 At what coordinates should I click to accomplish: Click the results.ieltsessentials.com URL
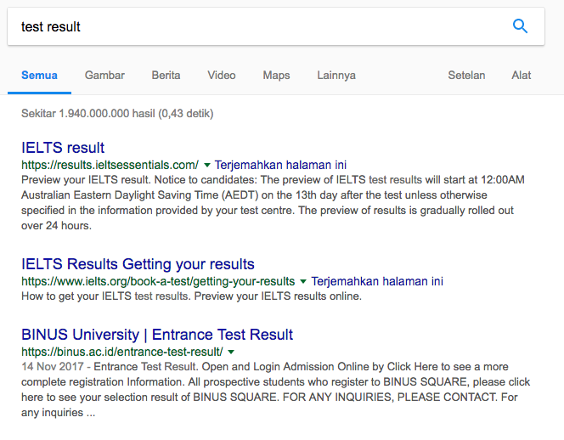[x=110, y=165]
